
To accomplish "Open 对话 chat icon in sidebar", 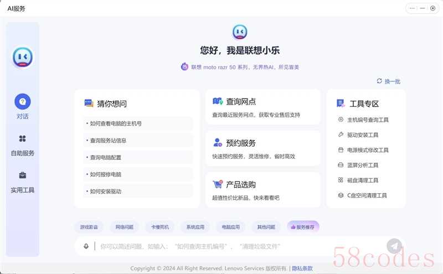I will [x=23, y=102].
